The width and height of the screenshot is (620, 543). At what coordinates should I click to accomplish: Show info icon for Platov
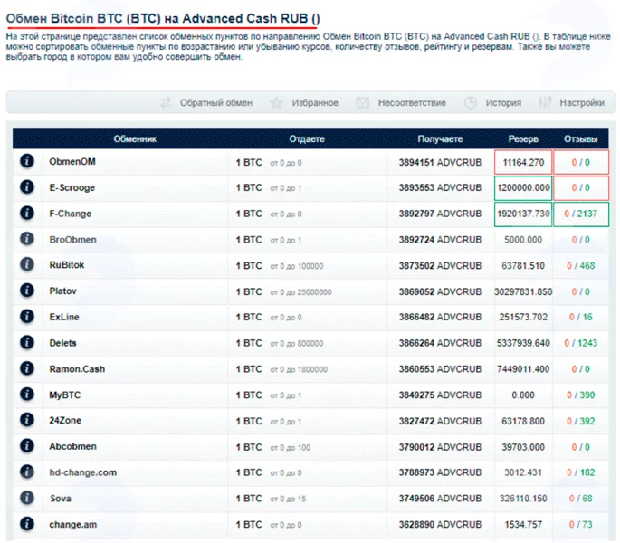(27, 291)
